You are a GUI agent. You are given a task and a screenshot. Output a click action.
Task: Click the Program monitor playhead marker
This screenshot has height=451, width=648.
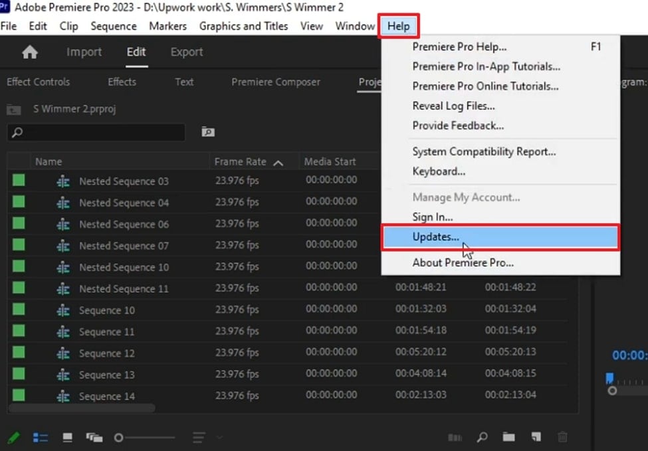[x=609, y=378]
